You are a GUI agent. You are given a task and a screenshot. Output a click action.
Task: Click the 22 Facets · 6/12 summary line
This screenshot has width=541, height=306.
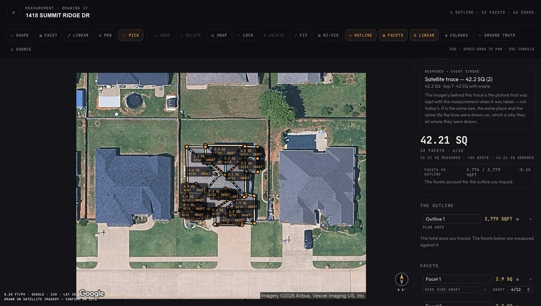(x=442, y=151)
